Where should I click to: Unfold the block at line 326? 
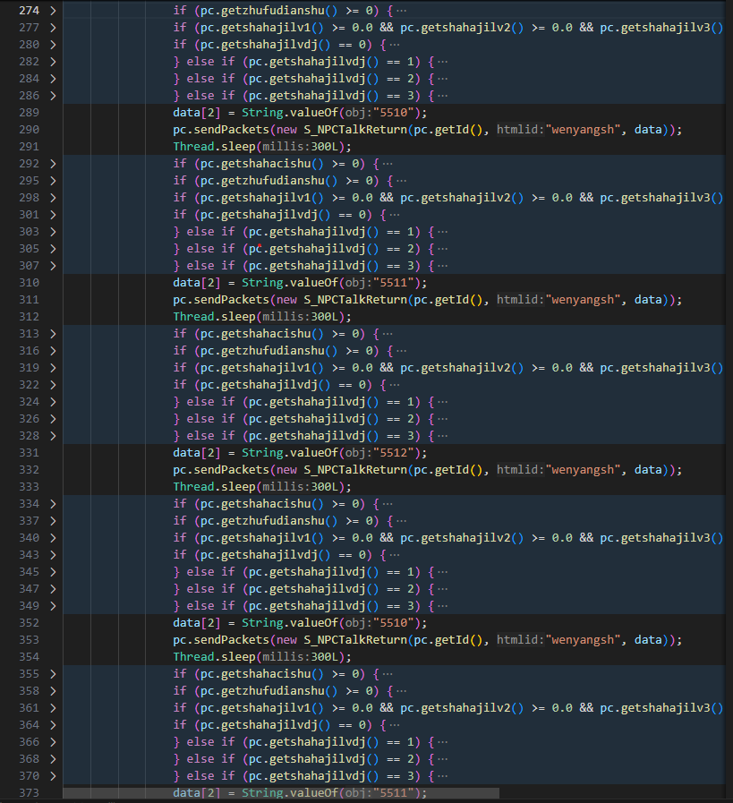tap(53, 419)
